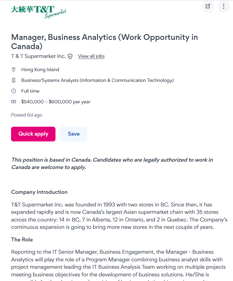Save this job posting
Screen dimensions: 233x281
74,134
